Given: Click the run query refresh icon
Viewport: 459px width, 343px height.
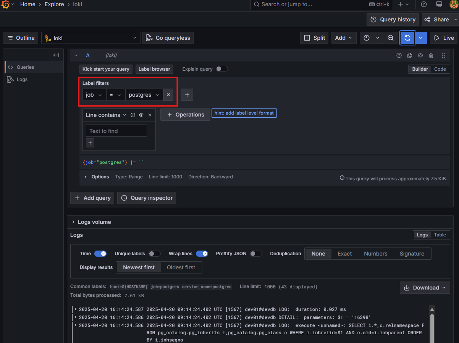Looking at the screenshot, I should [407, 38].
